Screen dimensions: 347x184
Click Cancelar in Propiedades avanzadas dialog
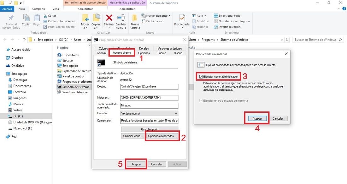(x=278, y=119)
